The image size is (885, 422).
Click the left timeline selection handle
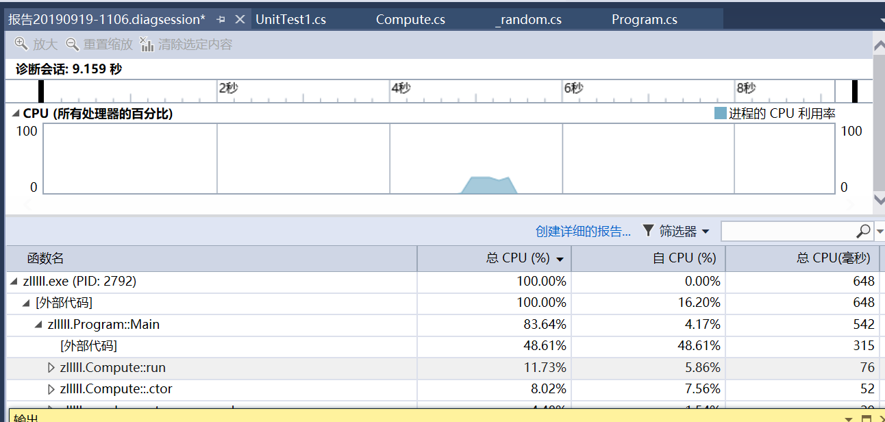pos(41,91)
